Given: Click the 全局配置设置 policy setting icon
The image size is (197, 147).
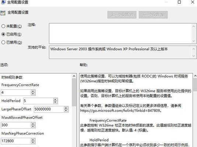Looking at the screenshot, I should (x=3, y=13).
